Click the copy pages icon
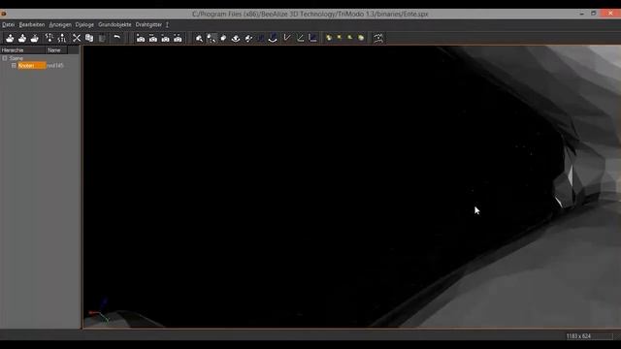This screenshot has width=621, height=349. click(89, 38)
